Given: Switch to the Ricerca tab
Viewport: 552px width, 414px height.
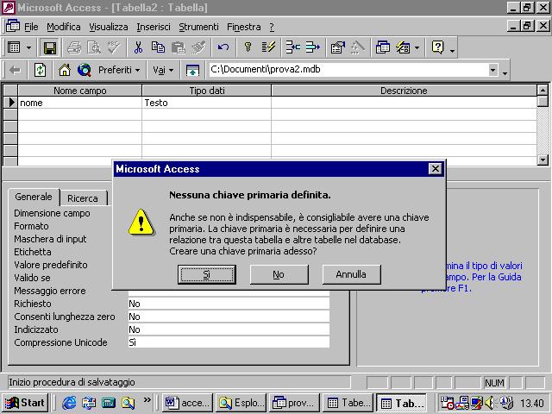Looking at the screenshot, I should (x=83, y=198).
